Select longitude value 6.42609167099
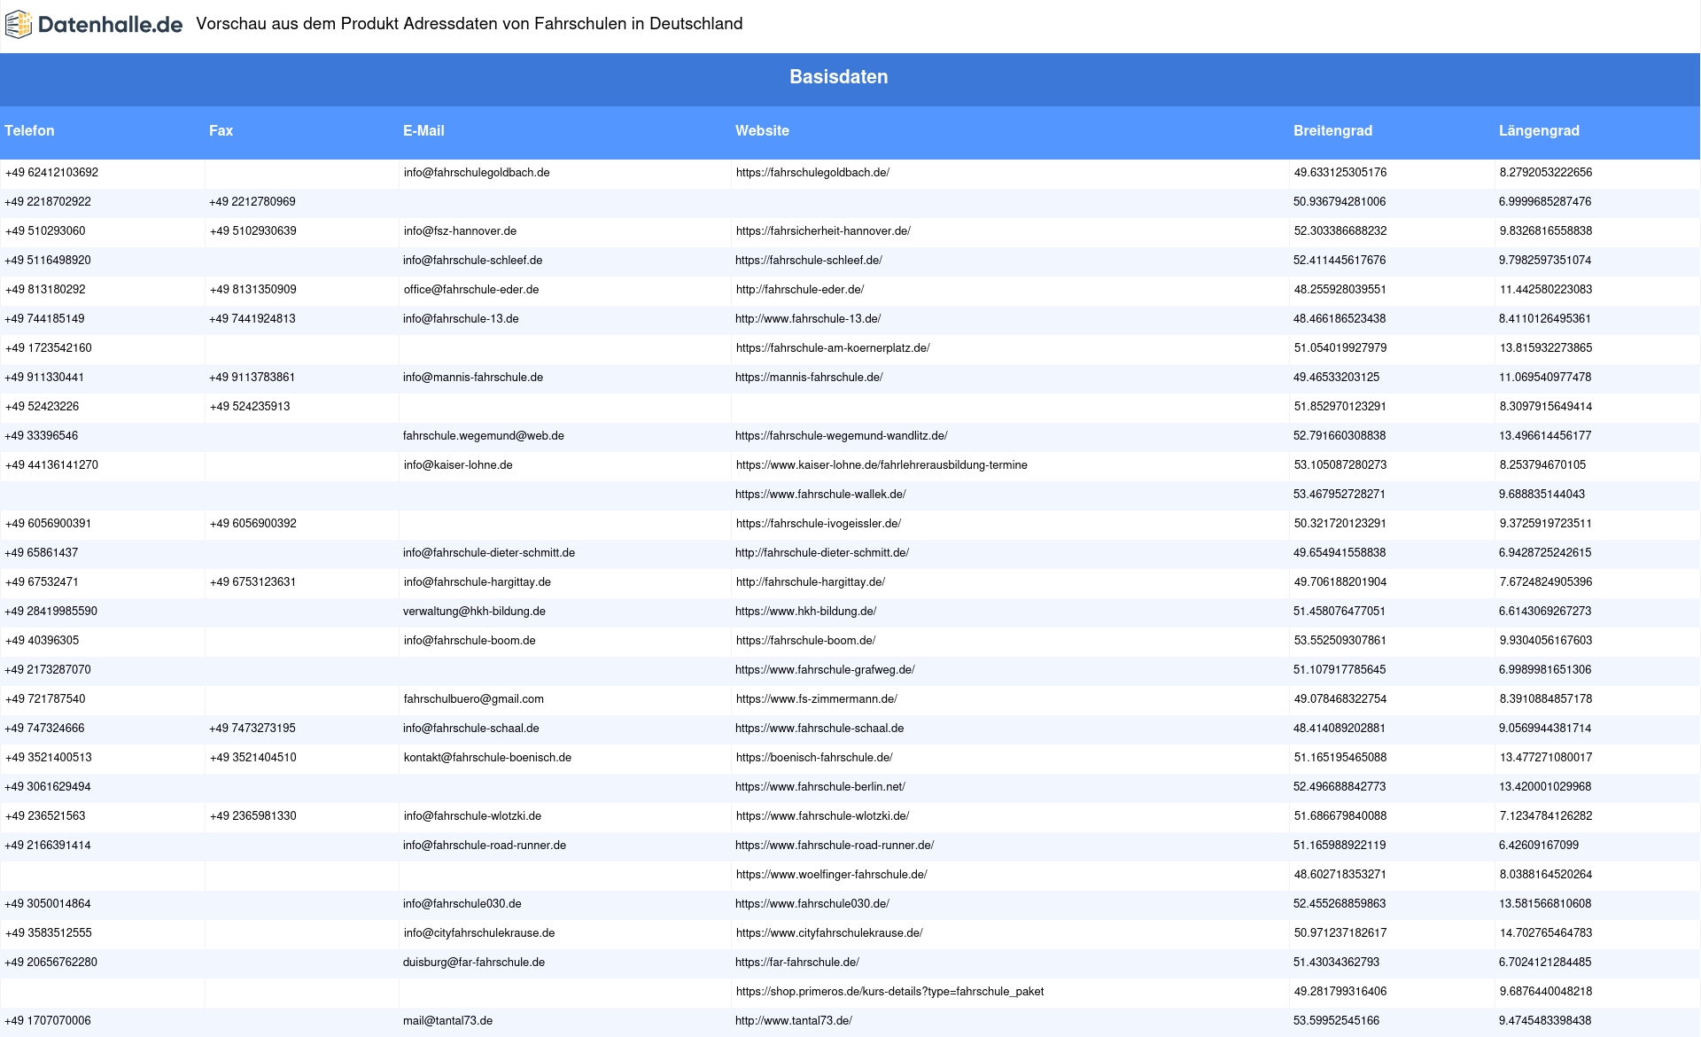Image resolution: width=1701 pixels, height=1037 pixels. pos(1539,846)
